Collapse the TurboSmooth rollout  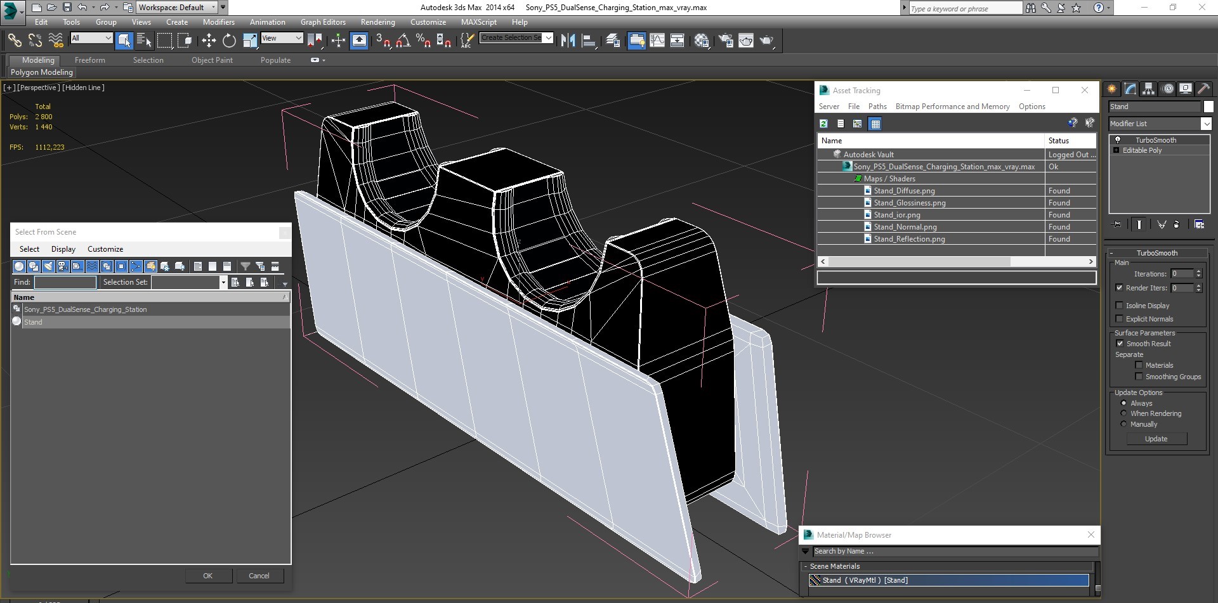coord(1156,253)
